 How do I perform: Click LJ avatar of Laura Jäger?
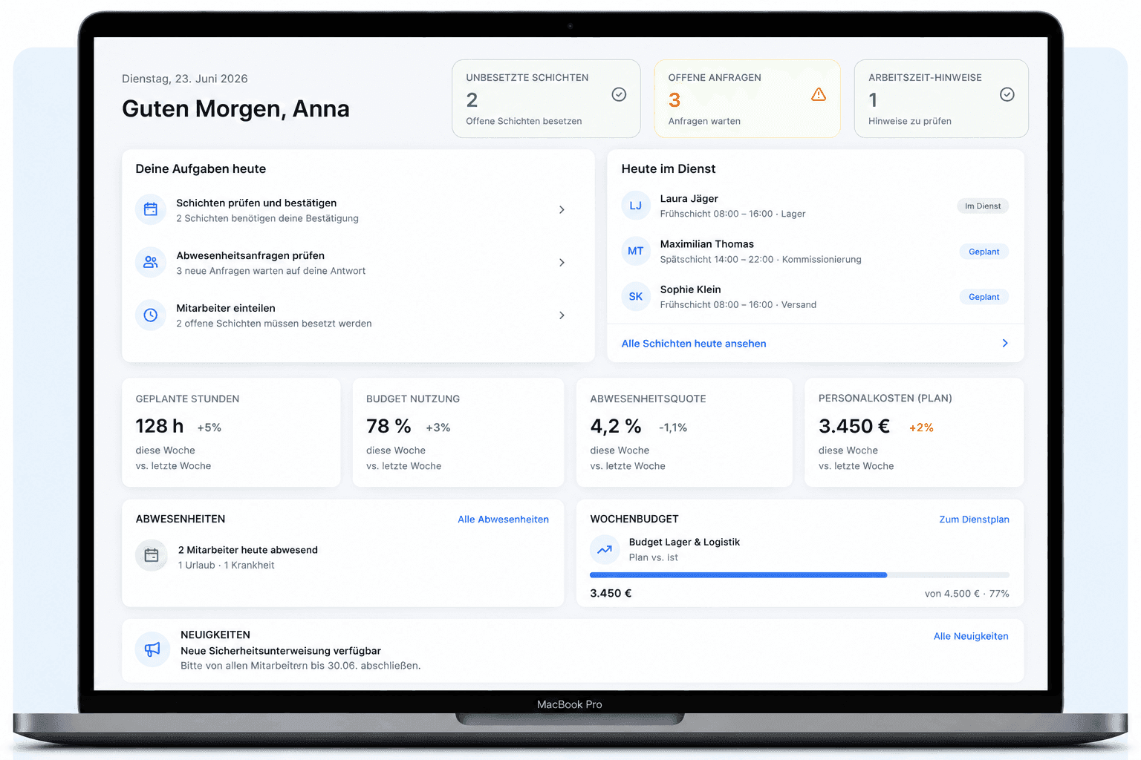(636, 206)
